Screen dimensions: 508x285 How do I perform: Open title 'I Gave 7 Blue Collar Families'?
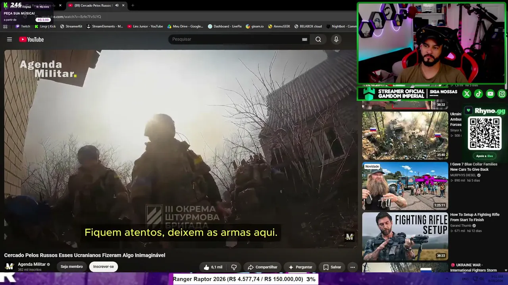click(x=473, y=167)
